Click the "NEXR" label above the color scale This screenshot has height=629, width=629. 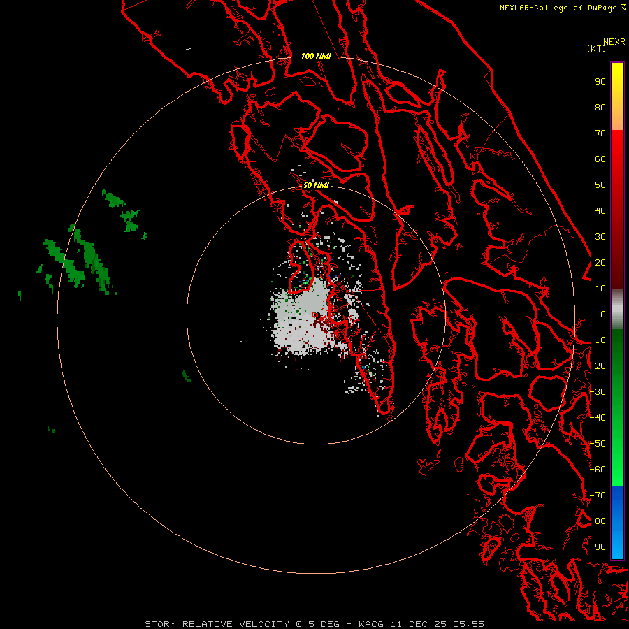614,42
